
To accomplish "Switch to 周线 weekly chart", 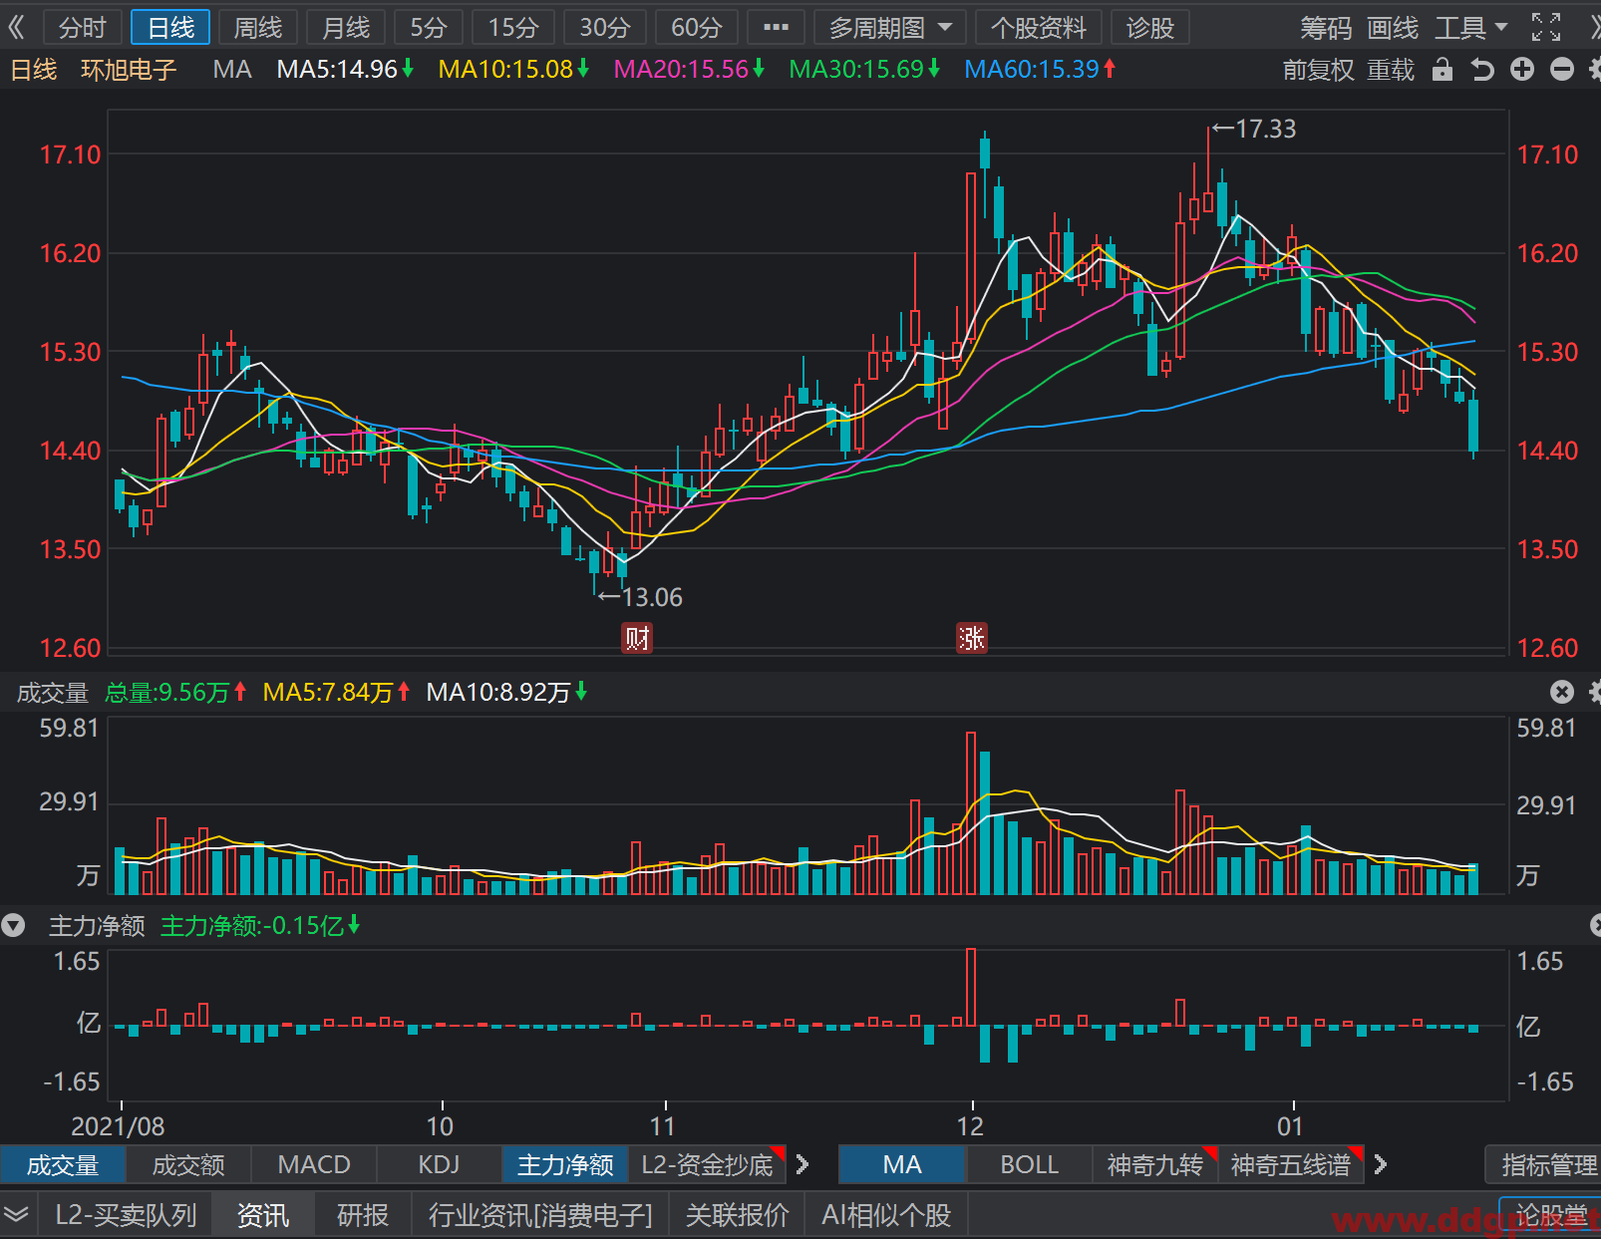I will point(258,27).
